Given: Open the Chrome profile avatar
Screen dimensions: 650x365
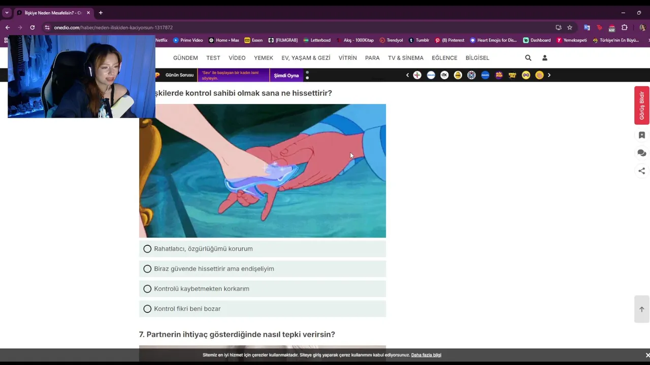Looking at the screenshot, I should pyautogui.click(x=642, y=27).
